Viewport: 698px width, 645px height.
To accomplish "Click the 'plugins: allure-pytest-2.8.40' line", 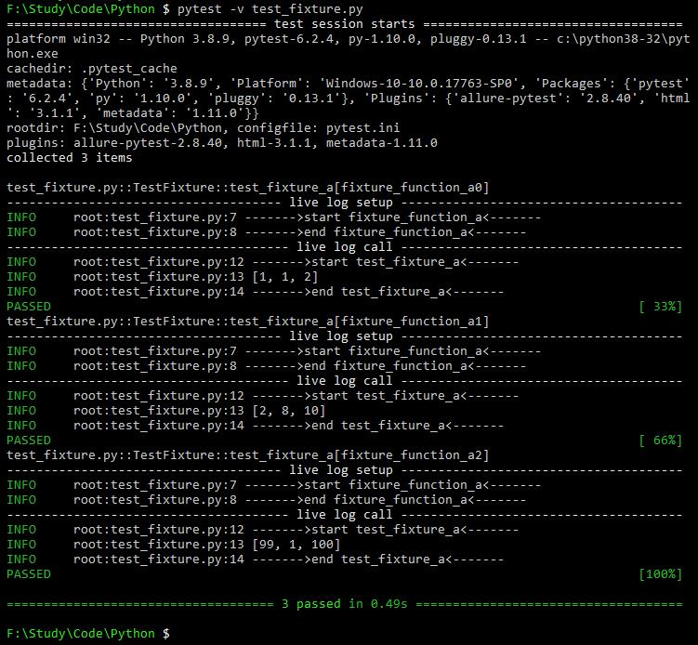I will 222,143.
